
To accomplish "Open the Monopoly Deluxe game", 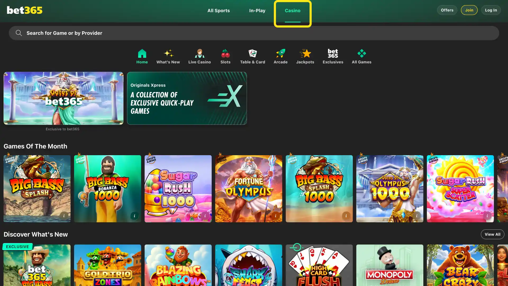I will click(390, 265).
